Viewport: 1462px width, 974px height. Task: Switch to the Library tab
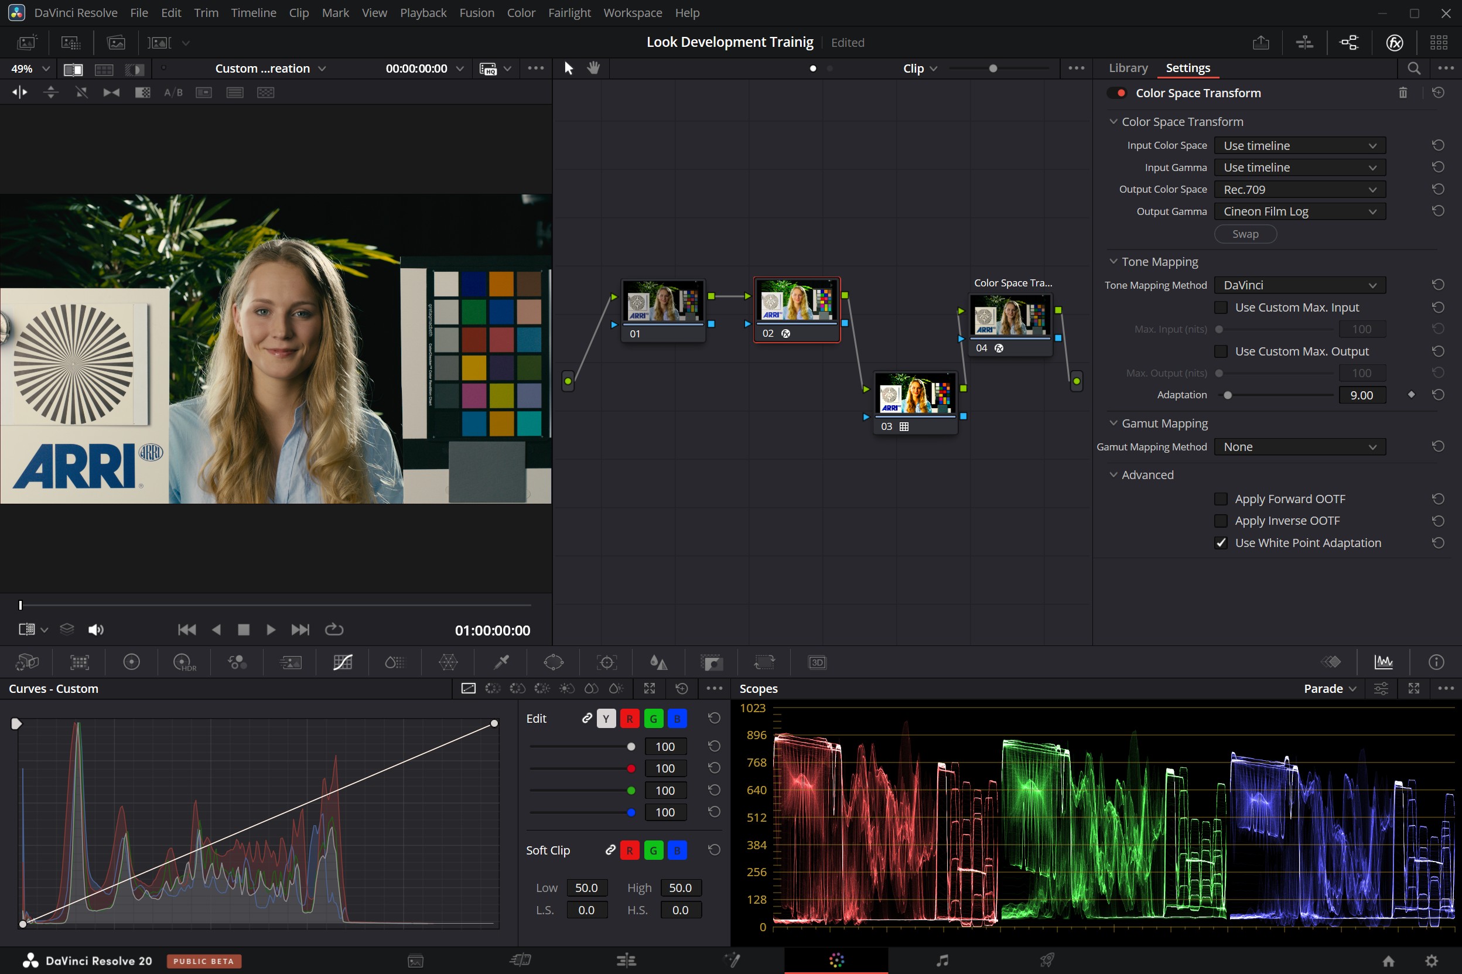[x=1128, y=68]
